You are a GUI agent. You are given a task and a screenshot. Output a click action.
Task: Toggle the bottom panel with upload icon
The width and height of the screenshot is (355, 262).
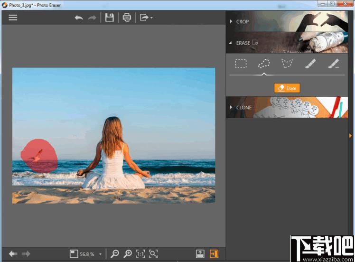point(200,254)
